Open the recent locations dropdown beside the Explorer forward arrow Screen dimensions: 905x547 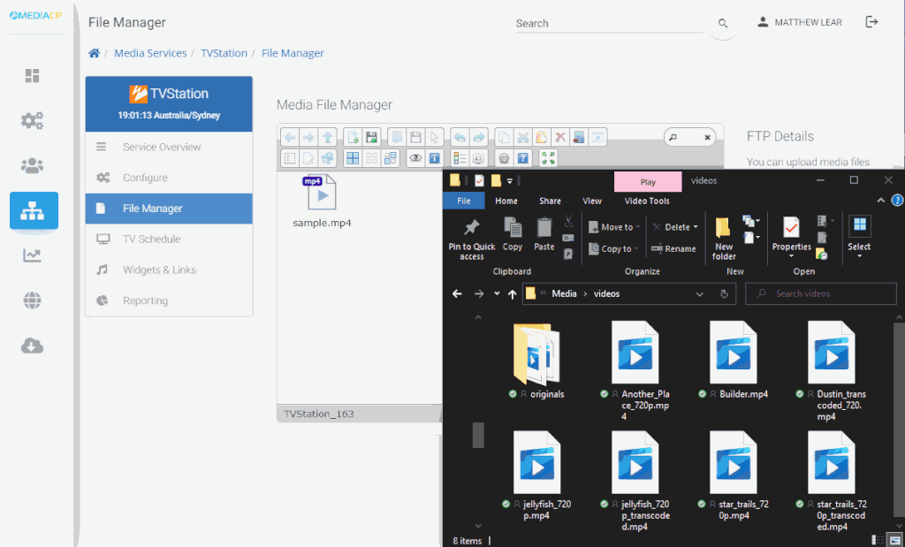click(497, 293)
